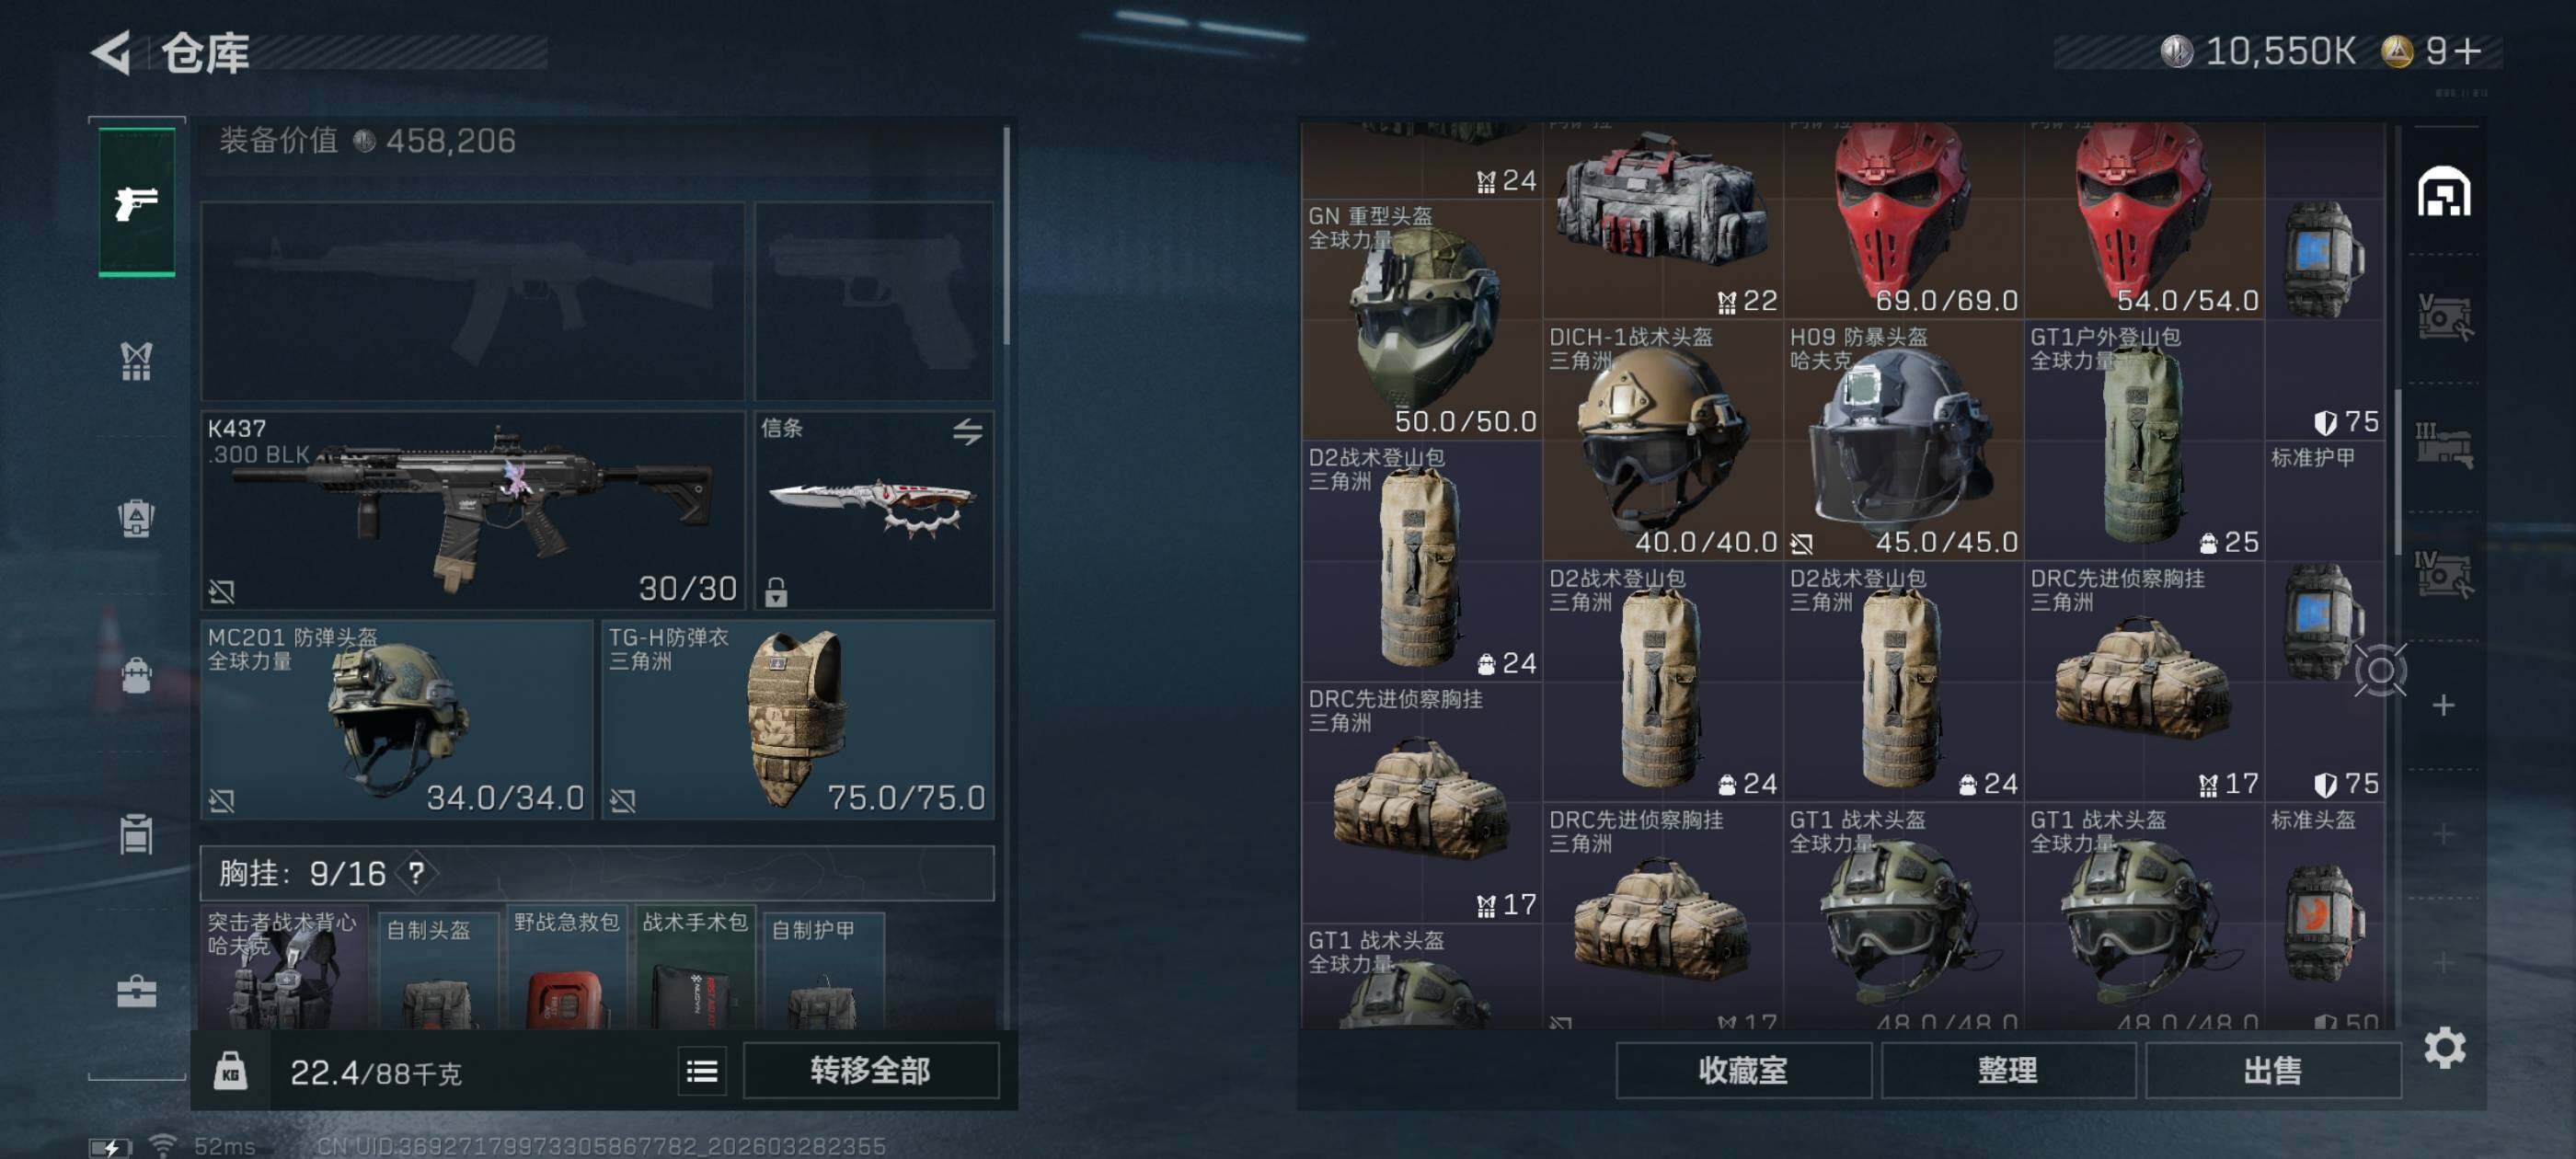The width and height of the screenshot is (2576, 1159).
Task: Open the 收藏室 collection room
Action: [x=1743, y=1071]
